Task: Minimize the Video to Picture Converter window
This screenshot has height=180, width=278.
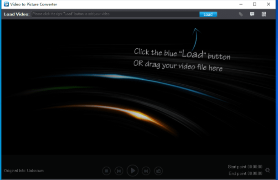Action: pos(241,4)
